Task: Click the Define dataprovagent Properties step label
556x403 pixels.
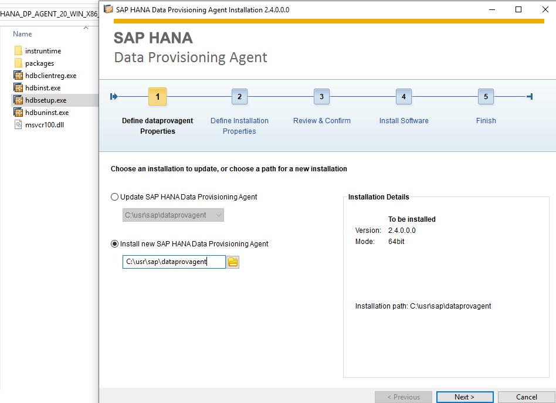Action: (157, 126)
